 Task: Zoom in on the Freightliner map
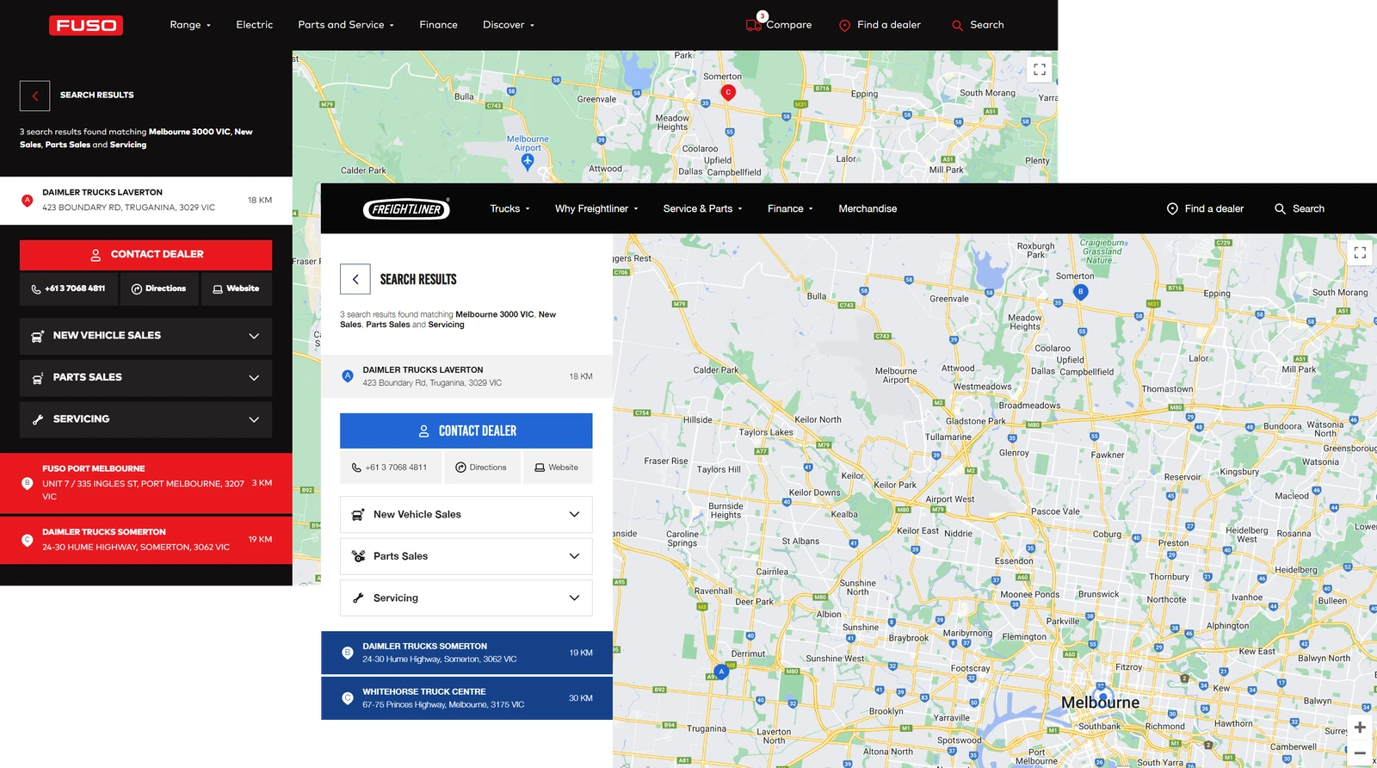(1360, 728)
